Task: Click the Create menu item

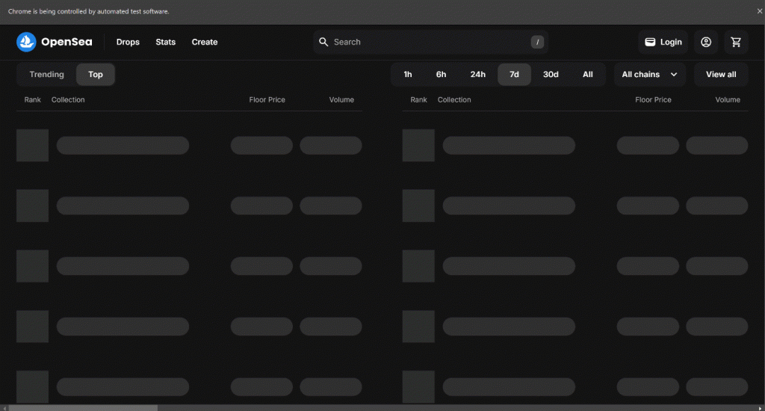Action: [x=205, y=43]
